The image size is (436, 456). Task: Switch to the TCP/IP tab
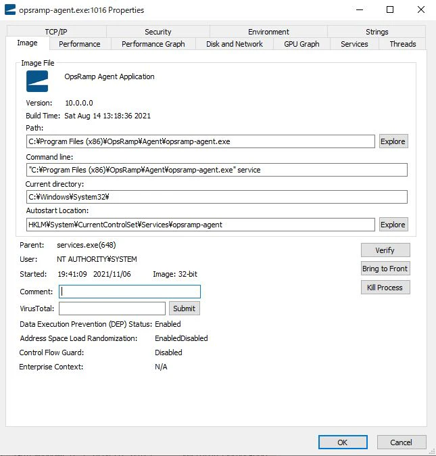[x=56, y=32]
